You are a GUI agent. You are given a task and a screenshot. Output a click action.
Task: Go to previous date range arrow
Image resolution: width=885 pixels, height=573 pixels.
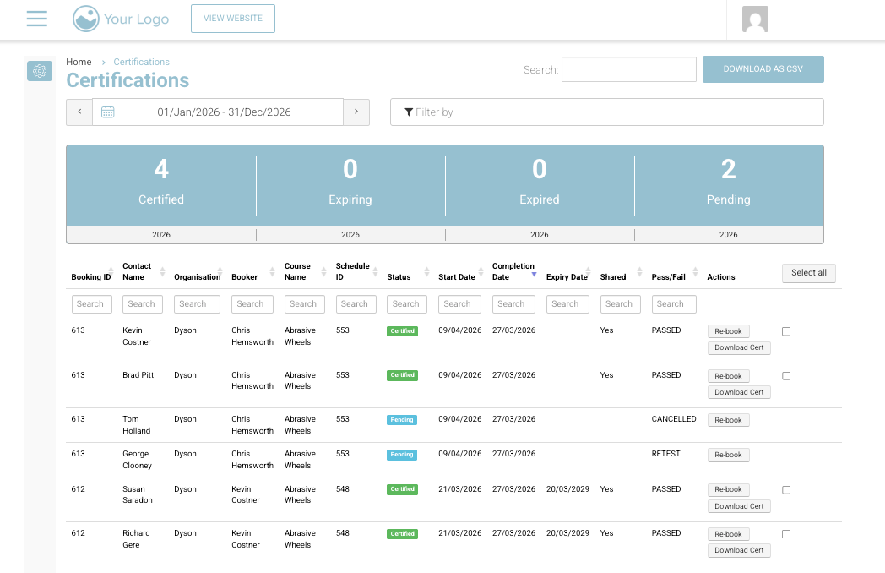click(x=79, y=112)
